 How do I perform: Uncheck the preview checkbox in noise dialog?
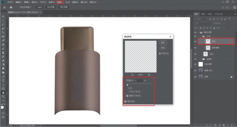[160, 54]
